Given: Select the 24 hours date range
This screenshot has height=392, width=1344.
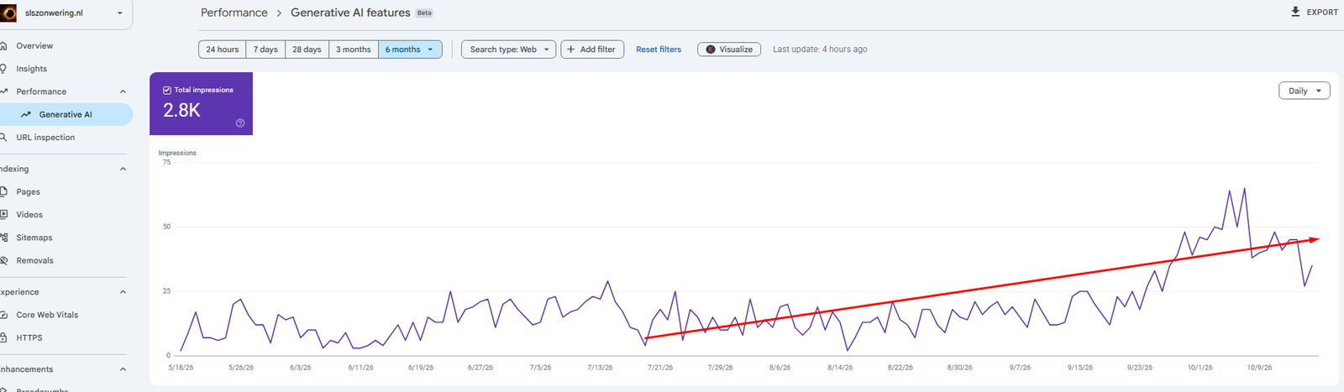Looking at the screenshot, I should (223, 50).
